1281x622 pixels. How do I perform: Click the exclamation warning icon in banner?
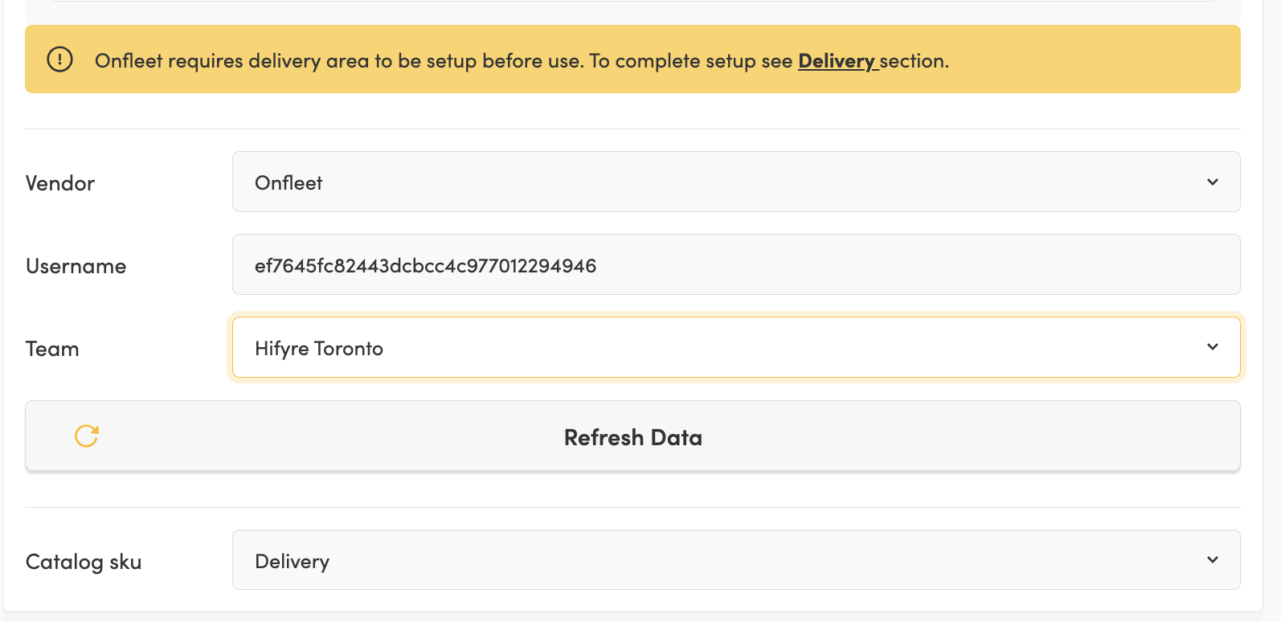tap(59, 59)
